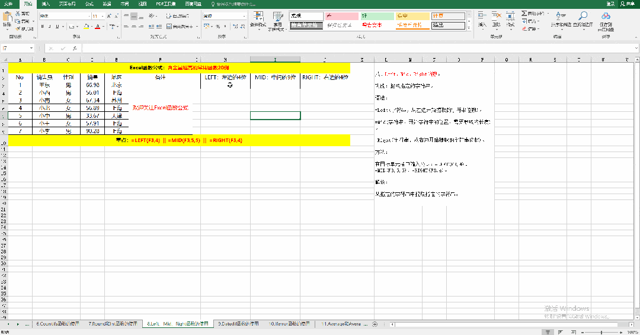Open the font size dropdown
The width and height of the screenshot is (640, 335).
point(103,16)
